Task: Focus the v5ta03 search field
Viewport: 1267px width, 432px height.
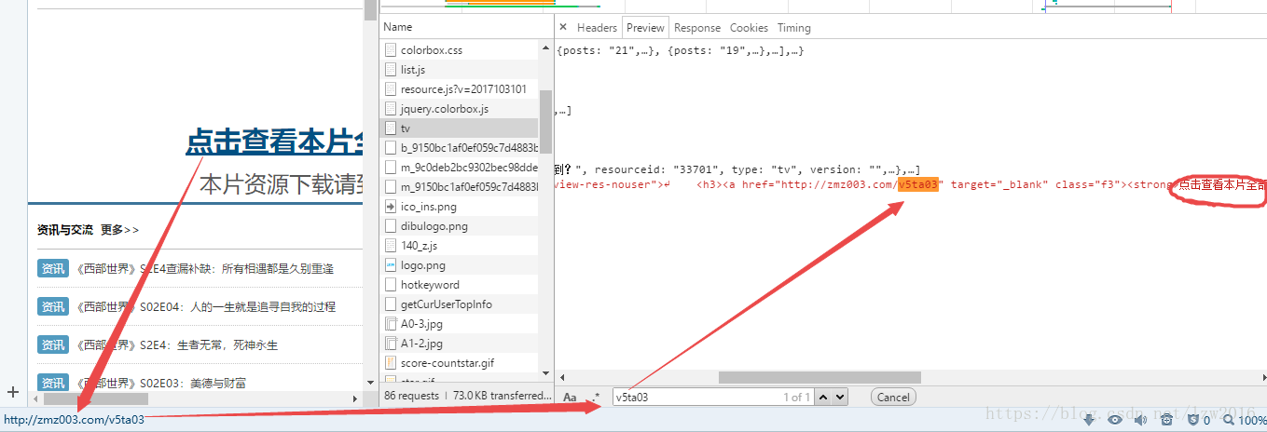Action: [x=712, y=398]
